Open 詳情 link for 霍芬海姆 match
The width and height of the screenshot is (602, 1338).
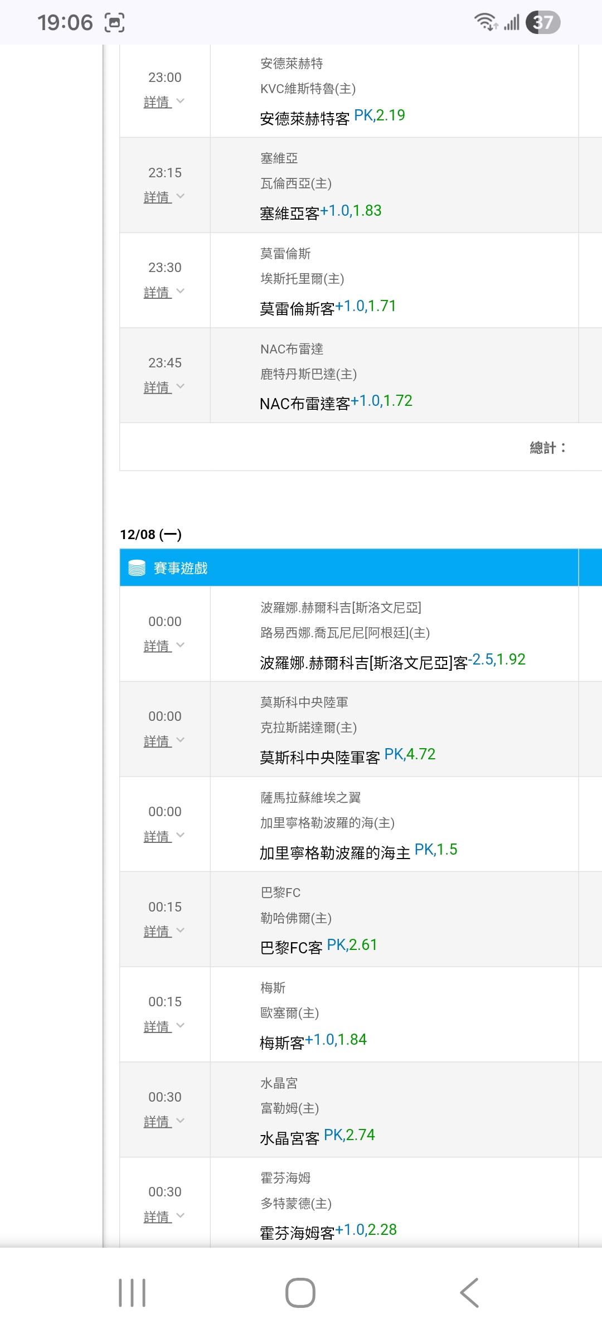point(158,1216)
